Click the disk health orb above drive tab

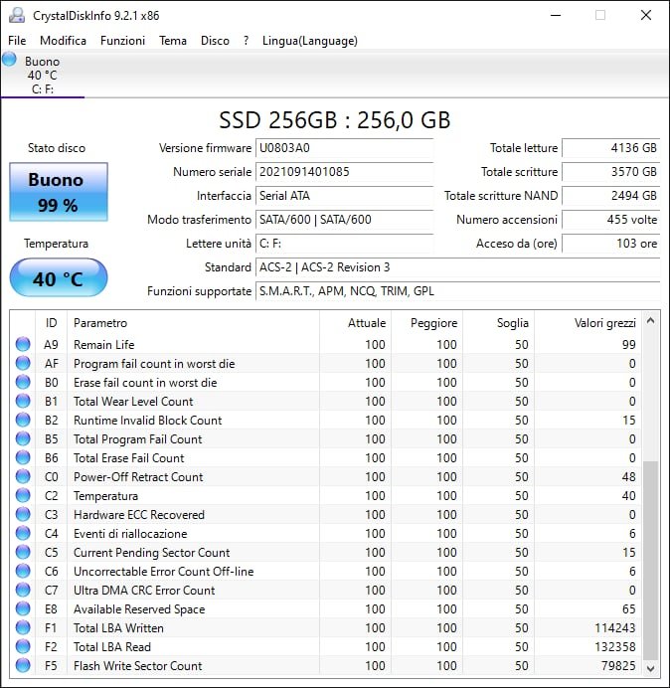click(x=10, y=60)
